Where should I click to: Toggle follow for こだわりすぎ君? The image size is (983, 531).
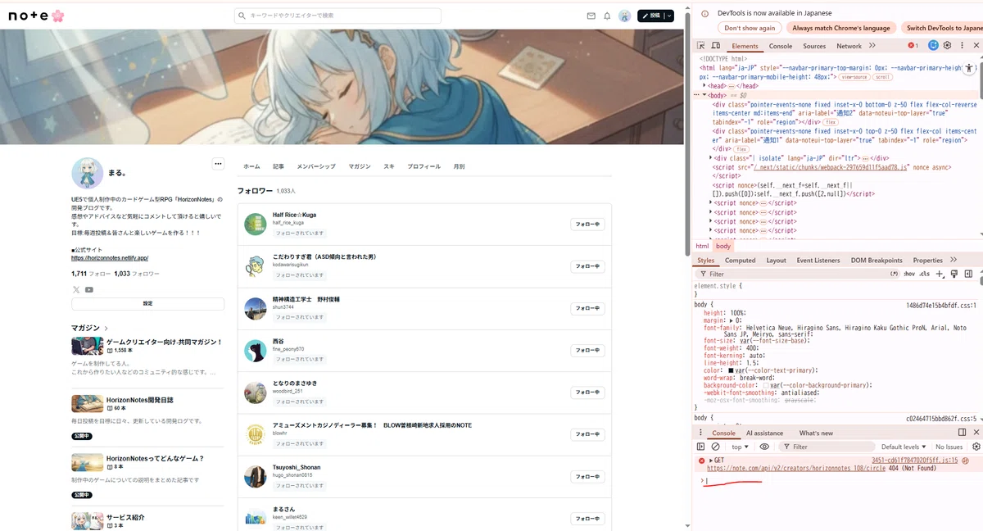pyautogui.click(x=587, y=266)
